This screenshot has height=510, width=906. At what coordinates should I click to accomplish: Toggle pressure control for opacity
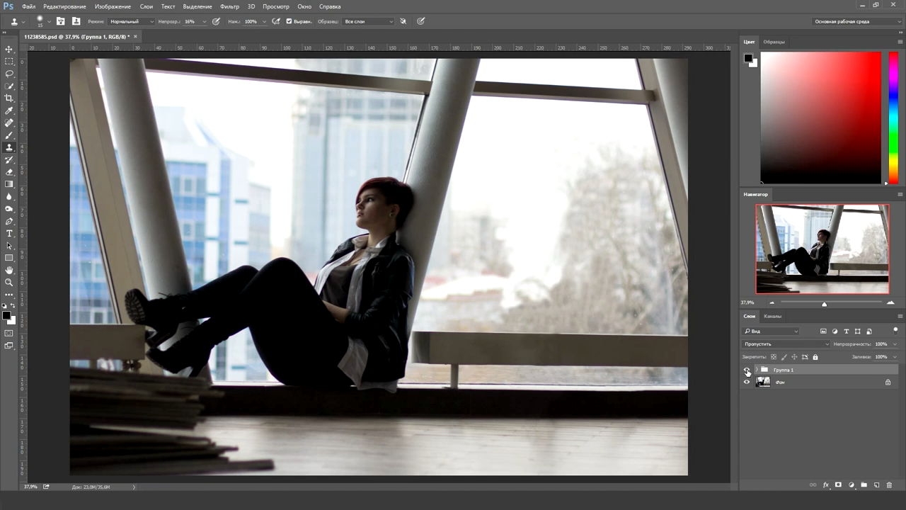[216, 21]
